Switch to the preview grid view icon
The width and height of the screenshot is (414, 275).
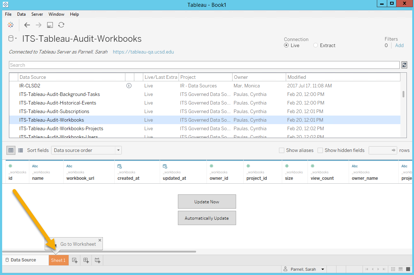click(x=11, y=150)
